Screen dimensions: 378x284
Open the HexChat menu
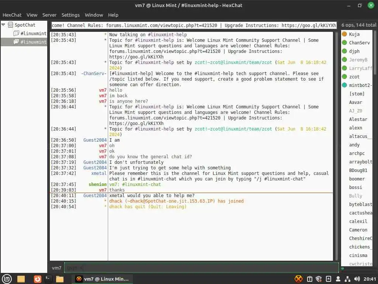tap(12, 15)
